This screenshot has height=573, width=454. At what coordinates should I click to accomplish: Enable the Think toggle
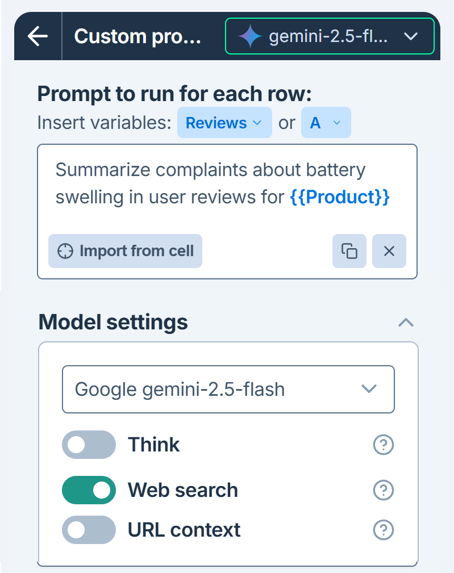(89, 445)
